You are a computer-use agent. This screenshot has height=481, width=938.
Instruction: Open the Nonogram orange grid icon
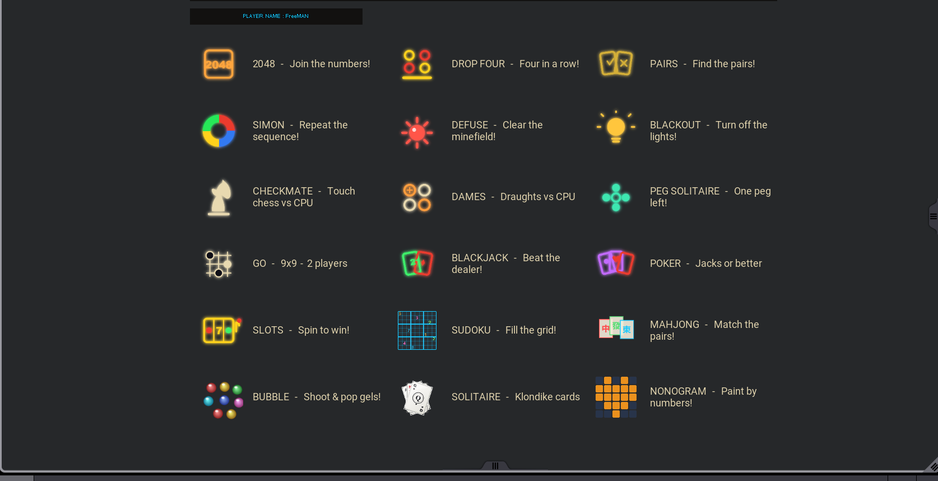[616, 397]
